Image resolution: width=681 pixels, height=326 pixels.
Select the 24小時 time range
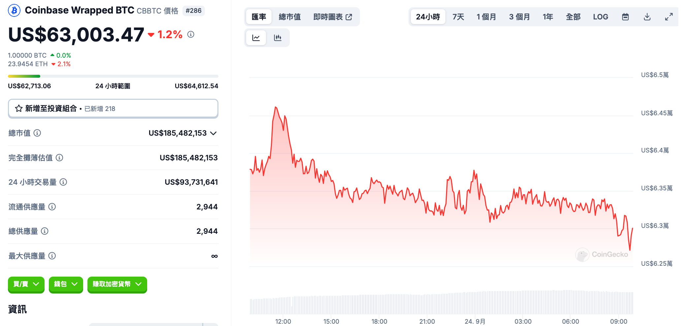[428, 17]
